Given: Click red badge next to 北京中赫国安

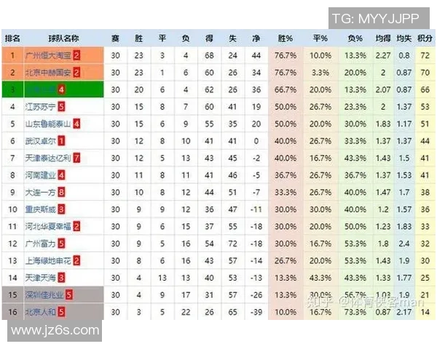Looking at the screenshot, I should pyautogui.click(x=76, y=73).
